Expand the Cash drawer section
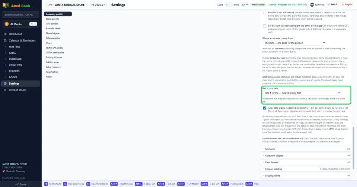Screen dimensions: 357x187 click(x=306, y=162)
